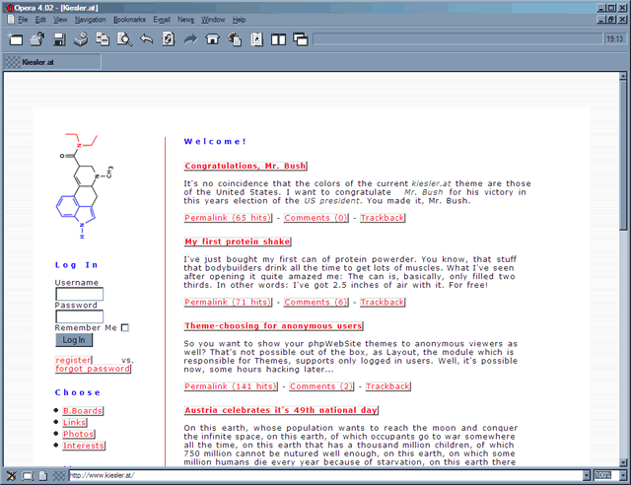Reload the page with Reload icon

coord(168,39)
